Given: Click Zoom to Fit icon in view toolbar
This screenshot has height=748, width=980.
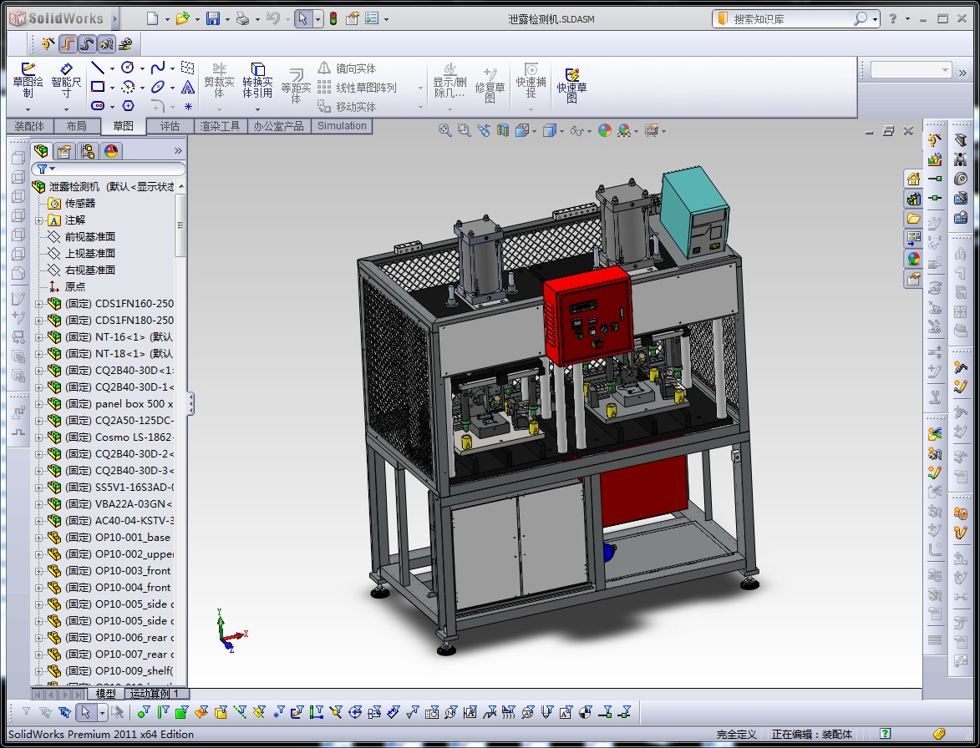Looking at the screenshot, I should pos(444,130).
